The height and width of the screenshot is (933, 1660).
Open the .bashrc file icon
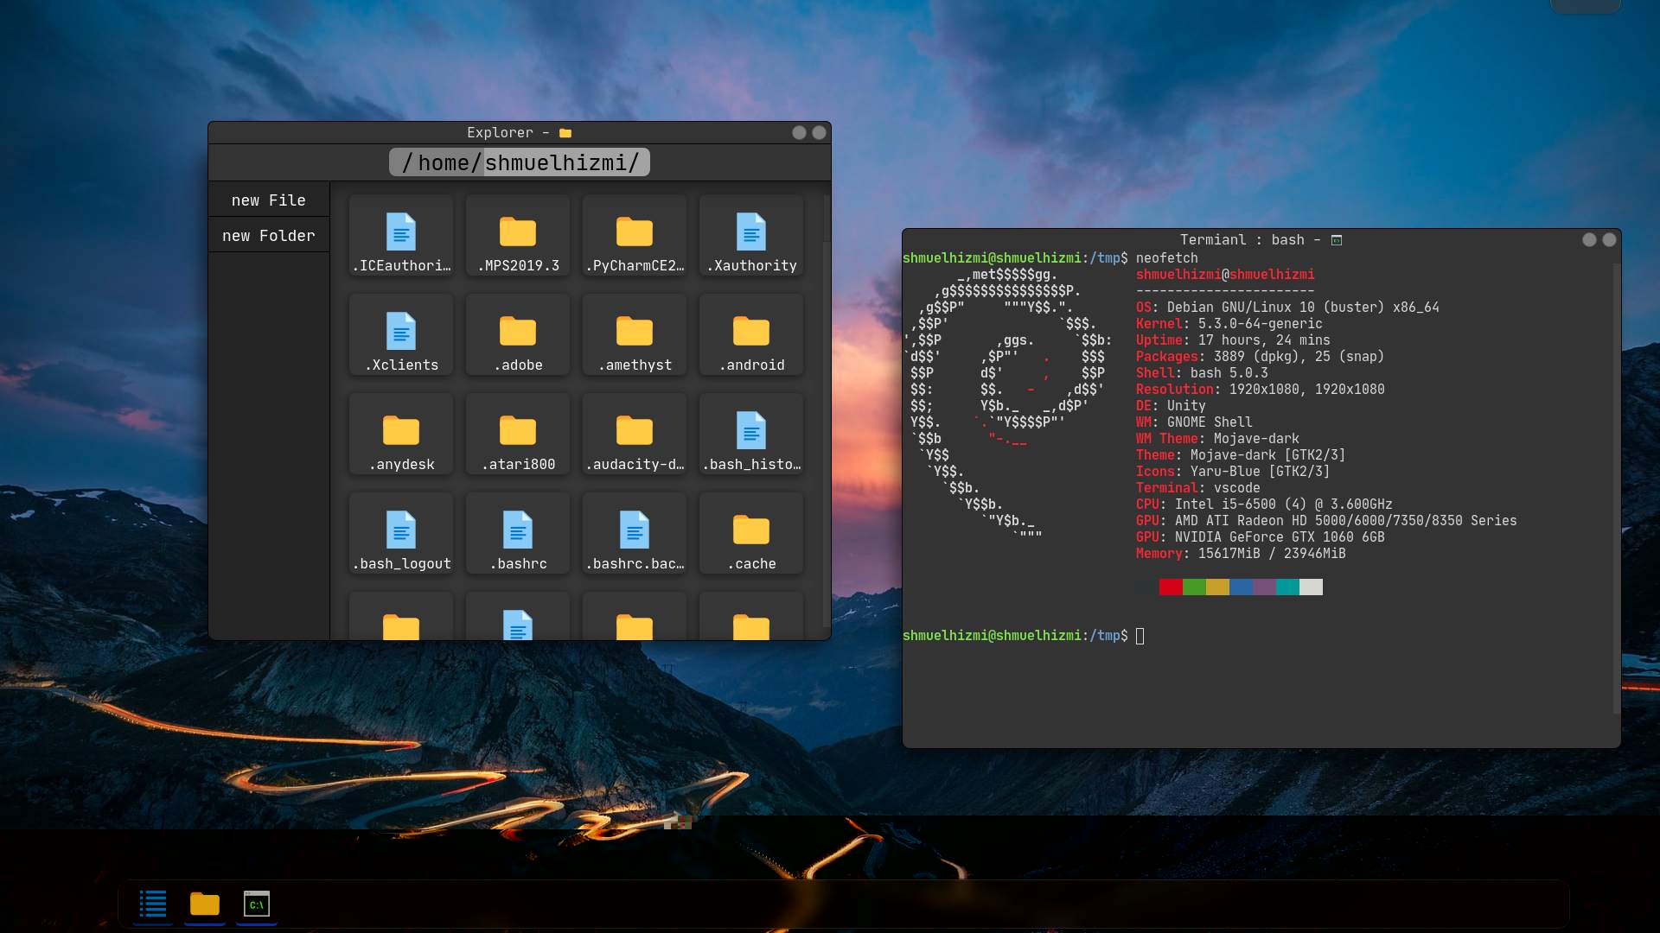coord(517,530)
